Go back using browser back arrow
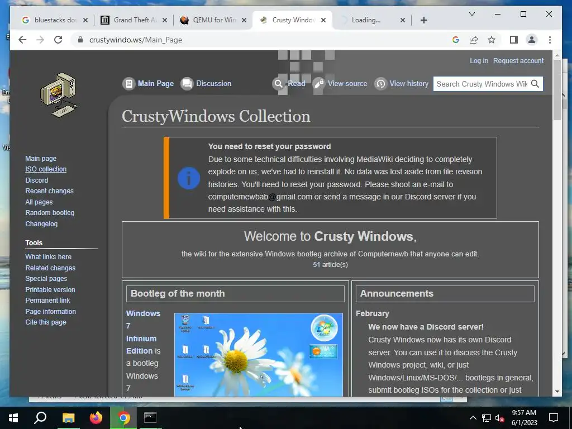The image size is (572, 429). coord(22,40)
